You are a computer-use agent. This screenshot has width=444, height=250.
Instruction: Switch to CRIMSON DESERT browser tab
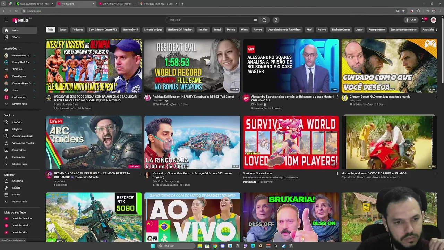(x=117, y=3)
